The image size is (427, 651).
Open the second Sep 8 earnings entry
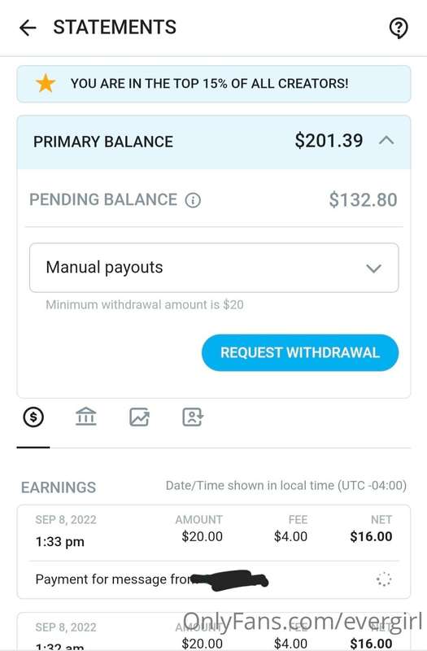[x=214, y=631]
